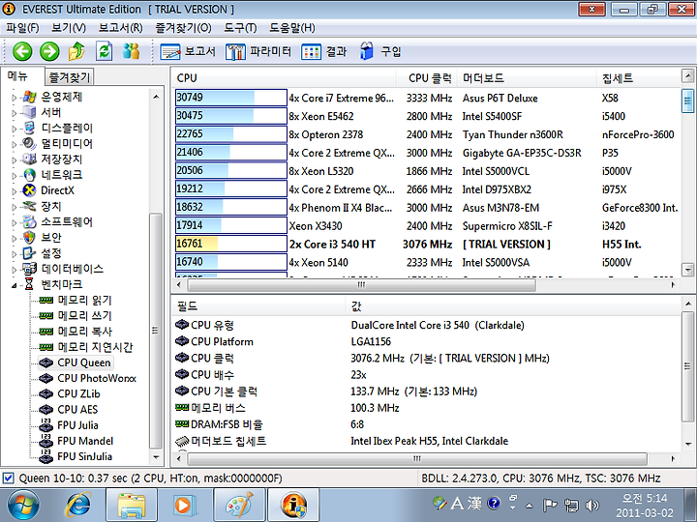Image resolution: width=697 pixels, height=522 pixels.
Task: Expand the 소프트웨어 tree node arrow
Action: (15, 222)
